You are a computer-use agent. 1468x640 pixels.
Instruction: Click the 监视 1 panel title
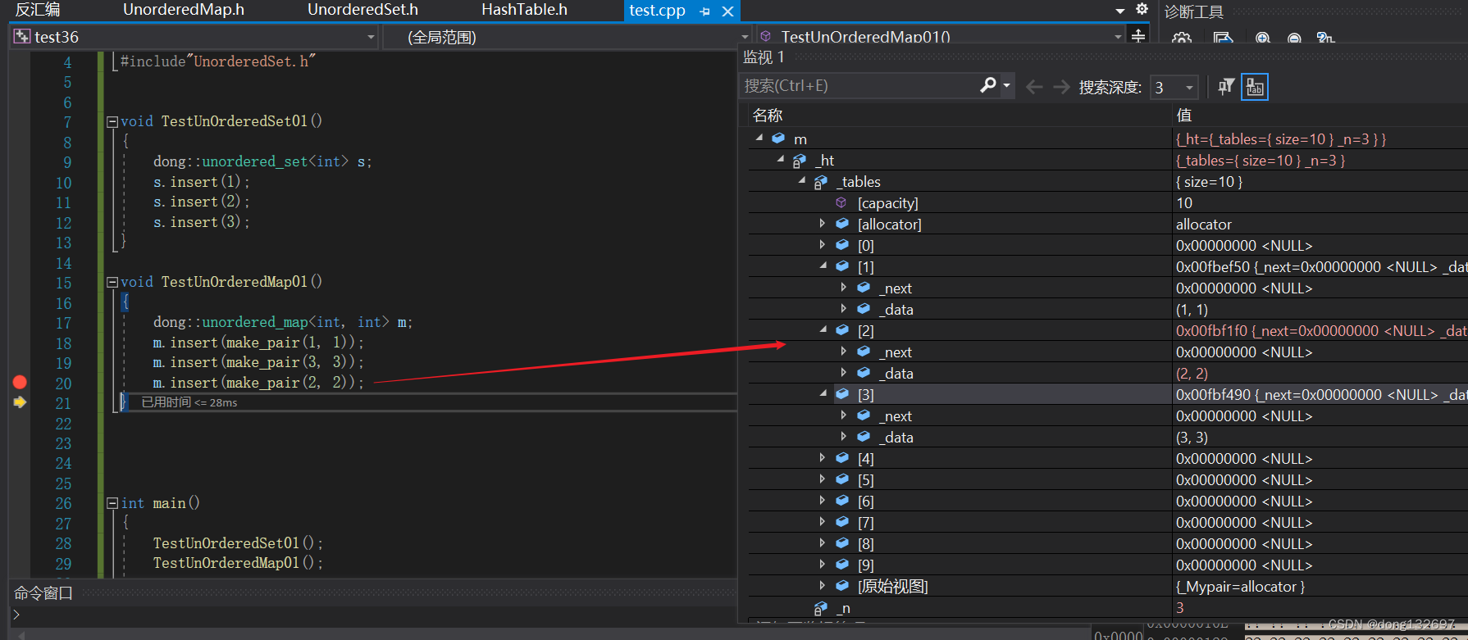click(764, 57)
